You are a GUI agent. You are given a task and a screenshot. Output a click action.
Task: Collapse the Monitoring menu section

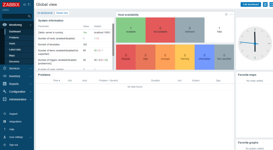17,25
